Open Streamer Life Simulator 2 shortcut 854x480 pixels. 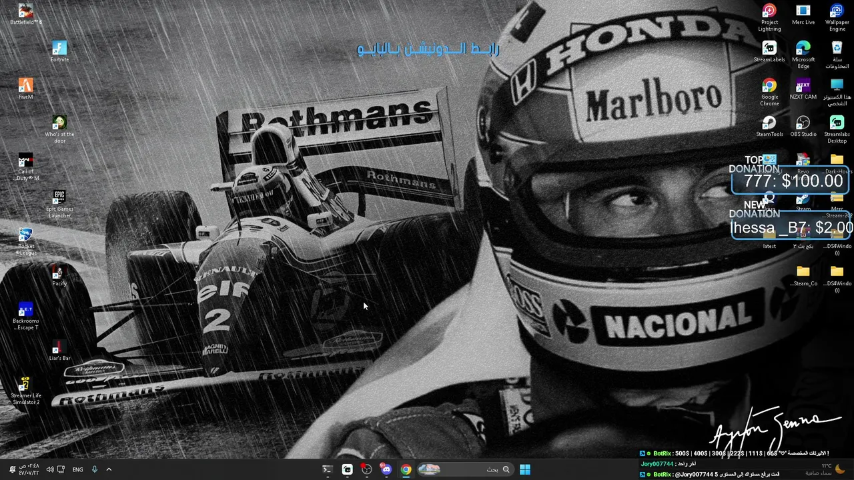(25, 391)
